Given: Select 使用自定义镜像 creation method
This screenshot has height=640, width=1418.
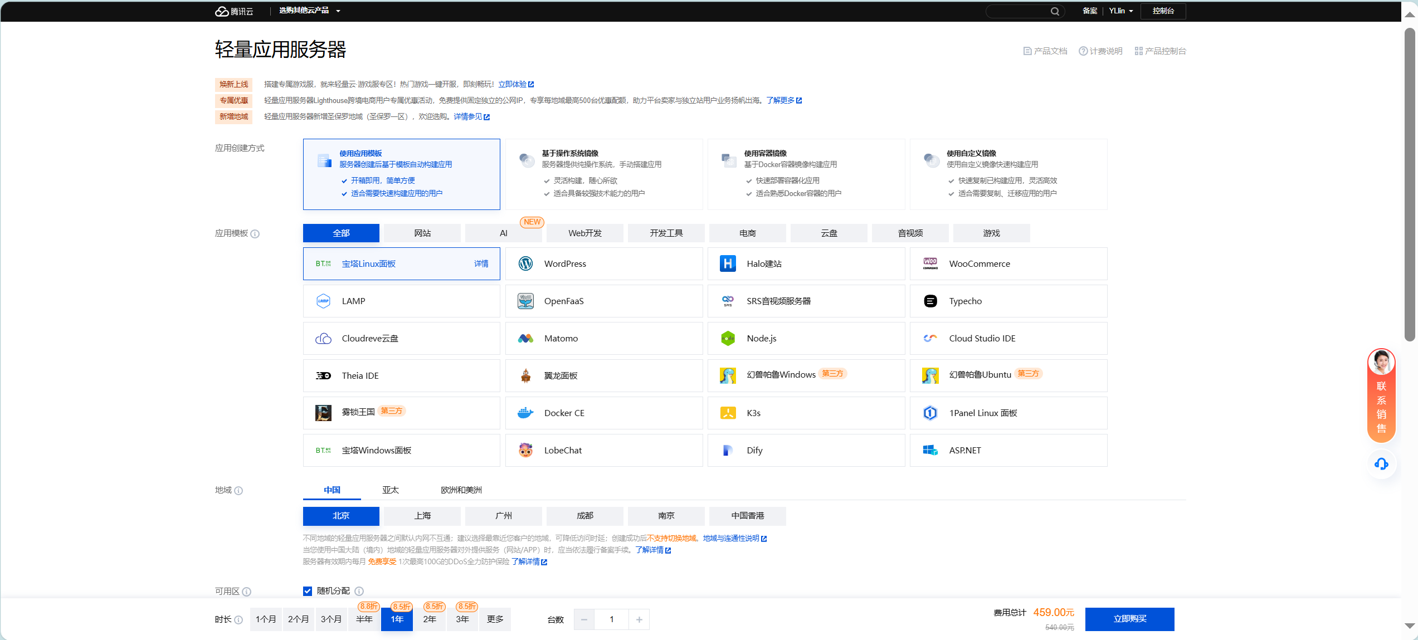Looking at the screenshot, I should [x=1008, y=174].
